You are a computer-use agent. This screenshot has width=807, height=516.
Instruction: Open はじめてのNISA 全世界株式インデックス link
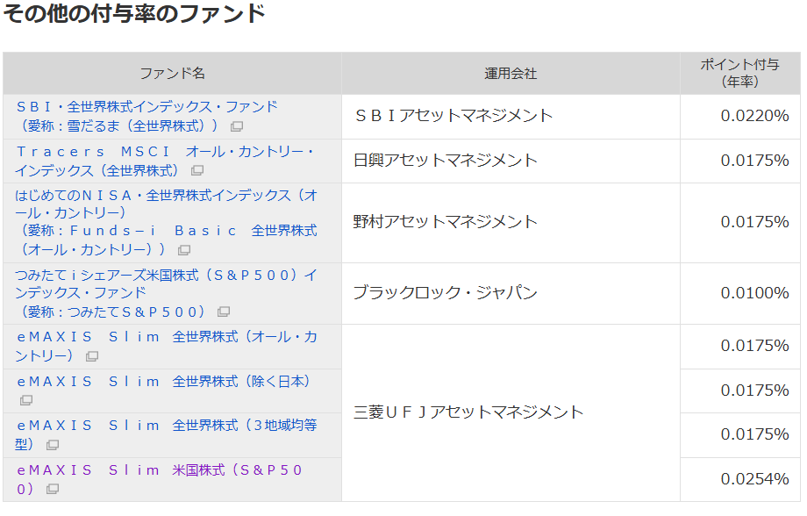(166, 195)
